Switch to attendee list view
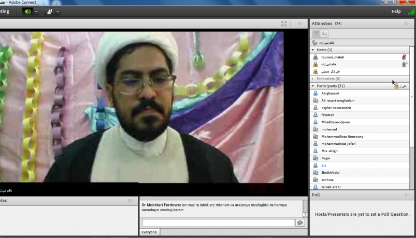416x238 pixels. [316, 34]
